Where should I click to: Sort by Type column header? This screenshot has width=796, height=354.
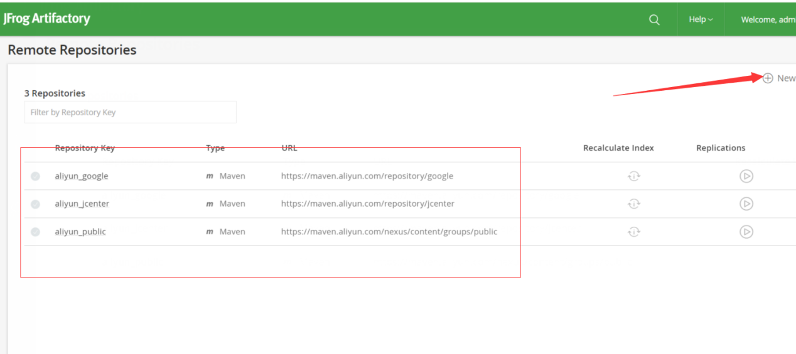pyautogui.click(x=215, y=148)
